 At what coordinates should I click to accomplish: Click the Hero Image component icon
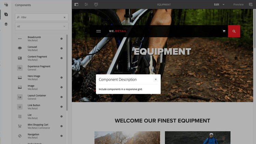click(20, 78)
